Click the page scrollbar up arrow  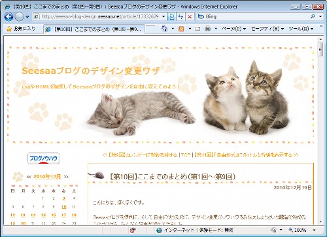[320, 39]
